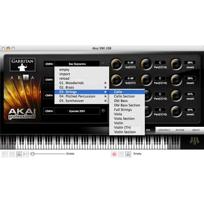Click the 54% reverb knob
Viewport: 204px width, 204px height.
point(176,96)
